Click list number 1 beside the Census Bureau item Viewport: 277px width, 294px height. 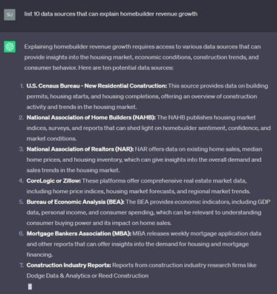point(22,86)
